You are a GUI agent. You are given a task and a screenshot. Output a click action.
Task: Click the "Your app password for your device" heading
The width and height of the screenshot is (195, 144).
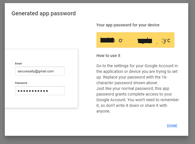coord(128,25)
